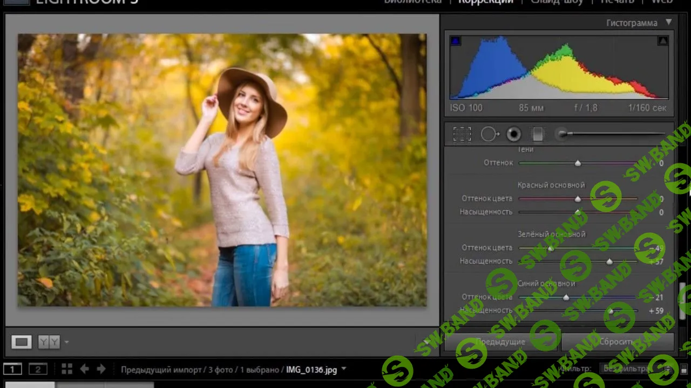Click the next photo arrow
This screenshot has height=388, width=691.
point(100,369)
